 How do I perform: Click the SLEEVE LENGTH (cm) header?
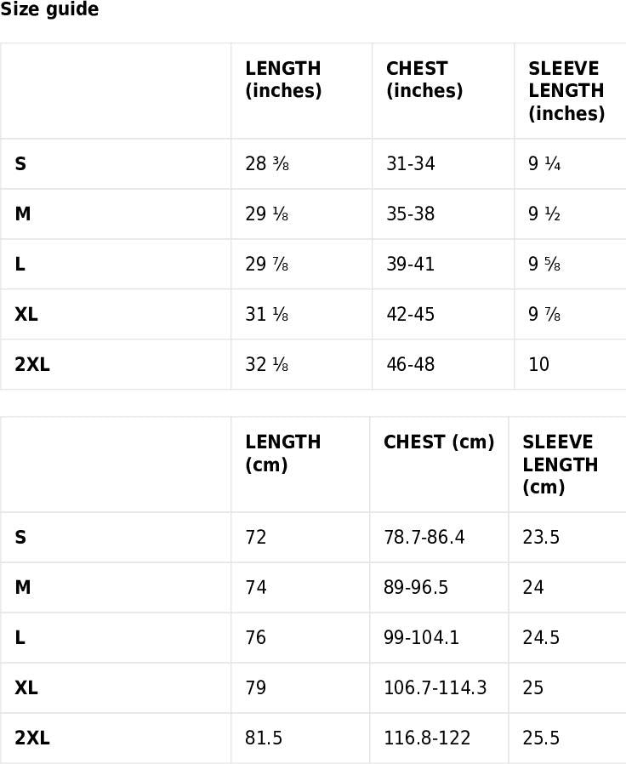[x=560, y=465]
